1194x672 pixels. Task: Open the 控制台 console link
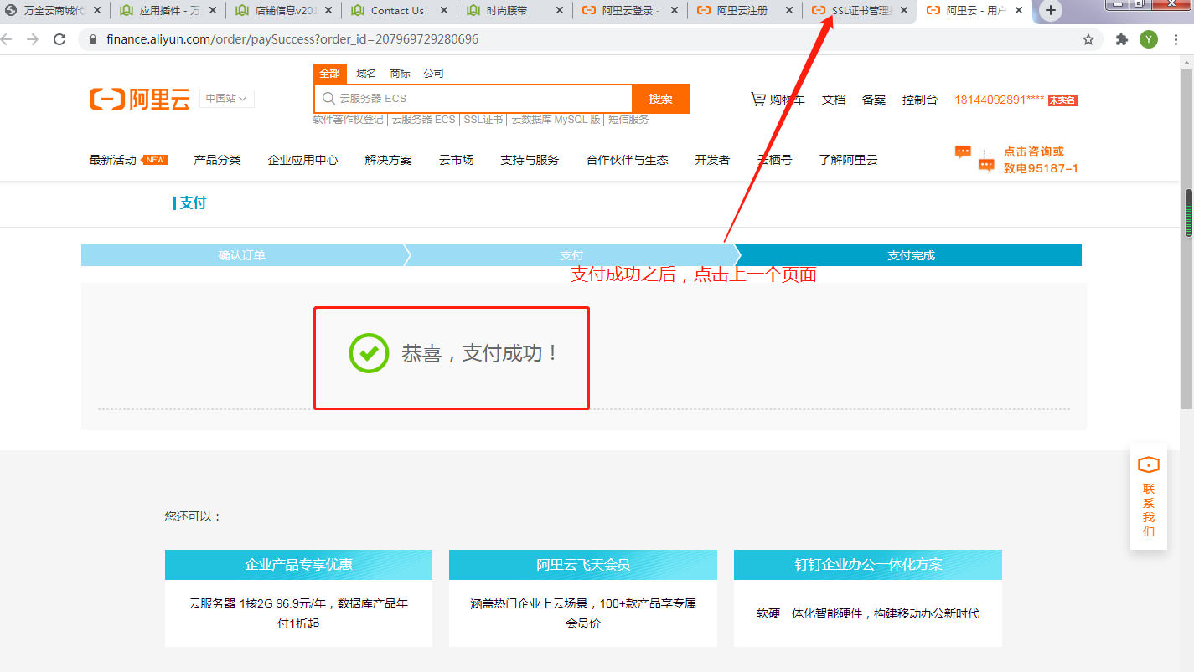[x=919, y=100]
